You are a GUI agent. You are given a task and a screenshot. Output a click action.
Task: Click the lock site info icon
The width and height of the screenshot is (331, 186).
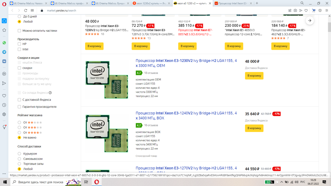42,10
